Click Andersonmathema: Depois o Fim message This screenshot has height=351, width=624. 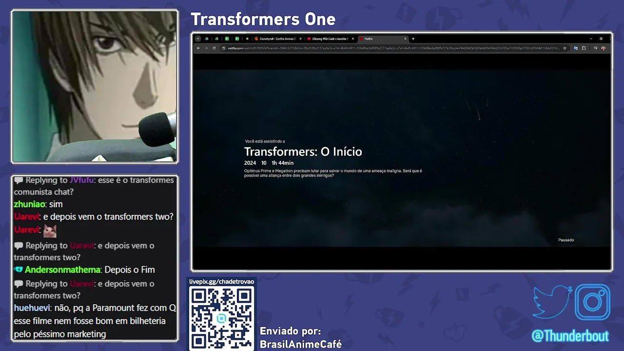pyautogui.click(x=90, y=270)
